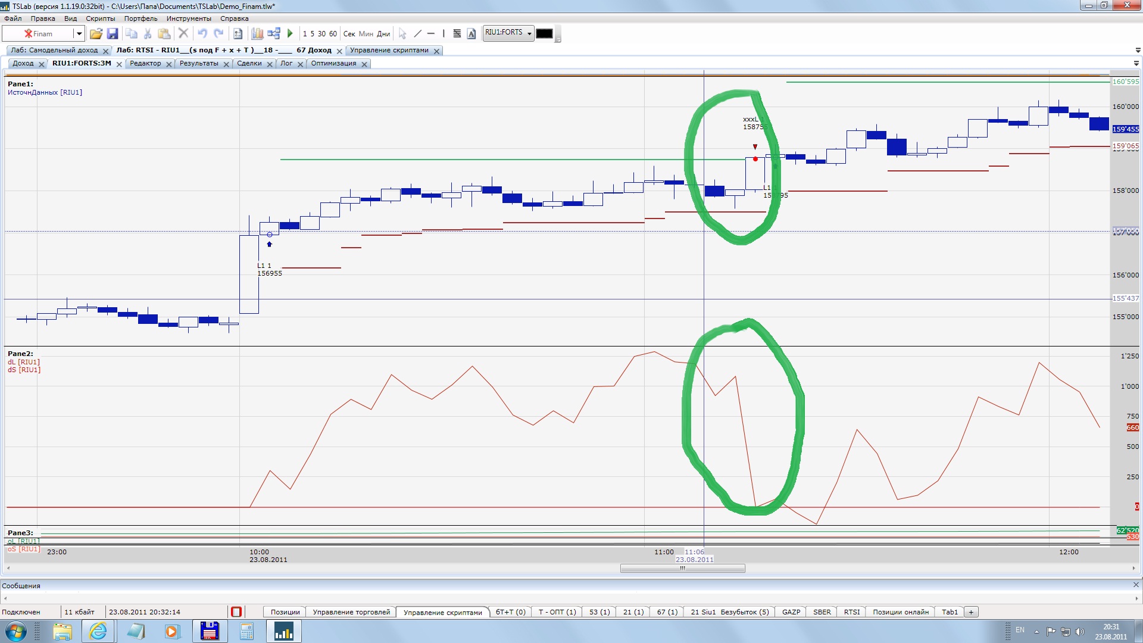Click the Позиции онлайн bottom tab
This screenshot has width=1143, height=643.
click(x=900, y=612)
